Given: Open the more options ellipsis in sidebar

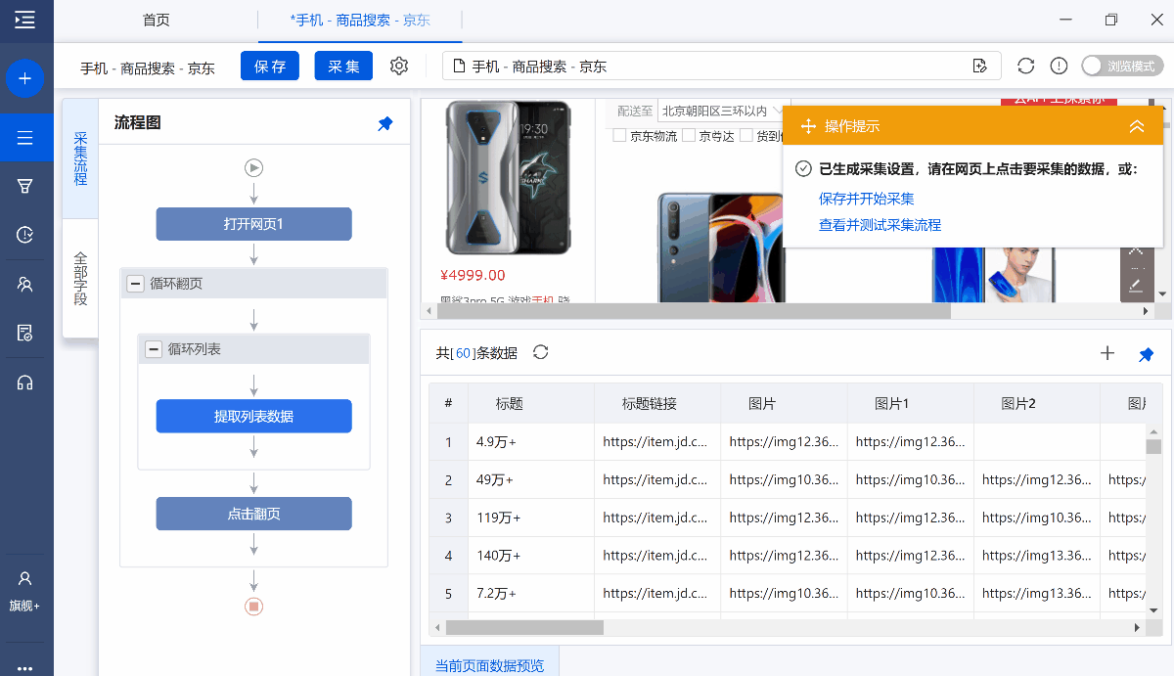Looking at the screenshot, I should click(x=25, y=668).
